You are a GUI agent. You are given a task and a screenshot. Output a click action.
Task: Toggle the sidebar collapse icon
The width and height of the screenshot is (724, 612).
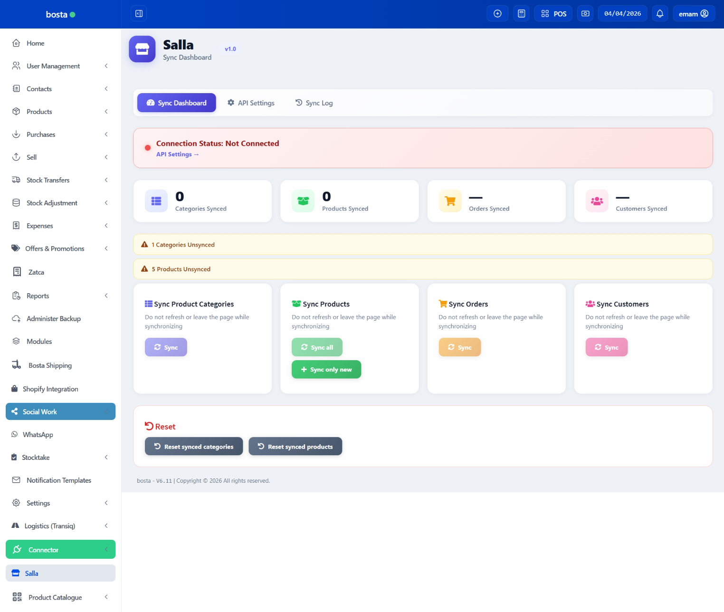click(x=139, y=14)
